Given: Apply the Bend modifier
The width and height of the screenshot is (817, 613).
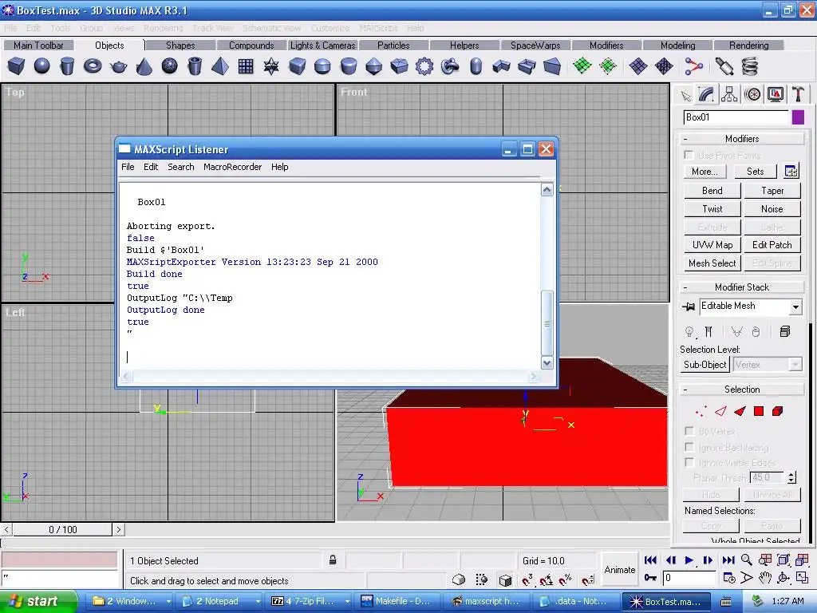Looking at the screenshot, I should [712, 191].
